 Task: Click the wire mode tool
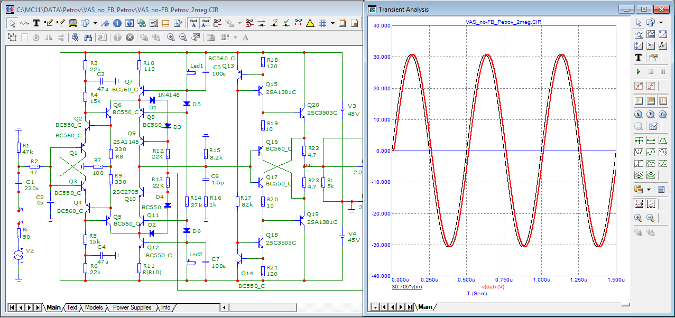49,23
